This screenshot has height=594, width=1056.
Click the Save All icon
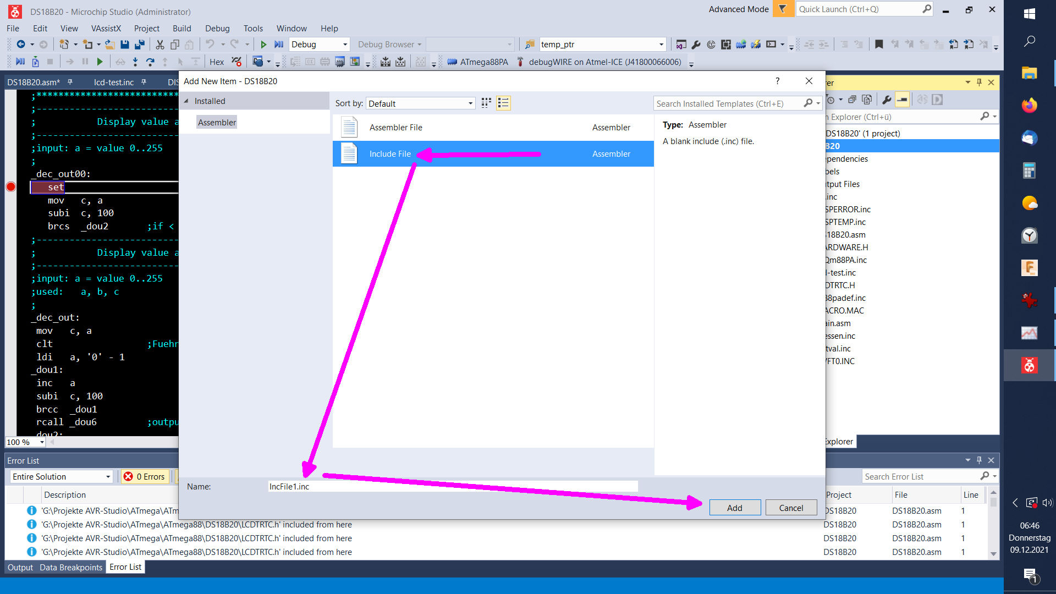140,45
